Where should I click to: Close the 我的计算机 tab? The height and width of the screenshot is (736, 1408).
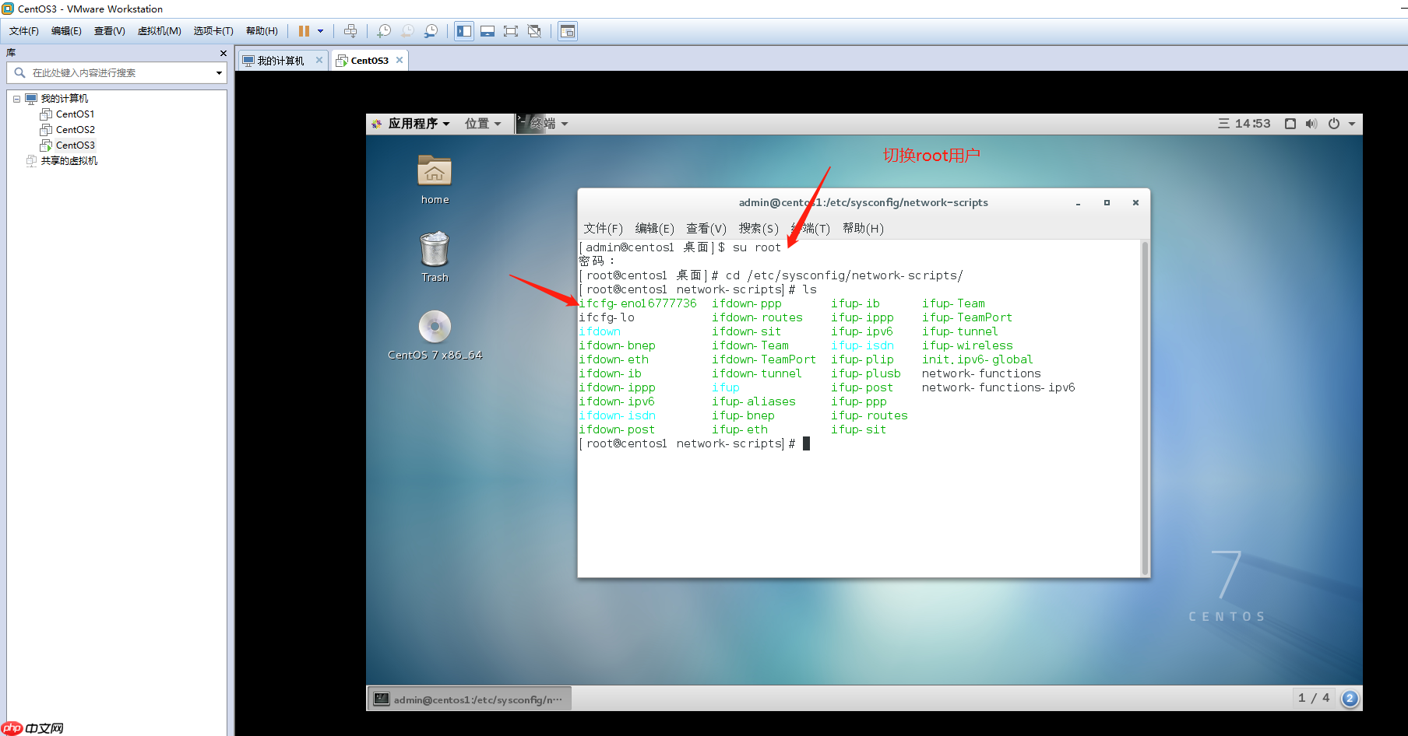click(x=319, y=60)
